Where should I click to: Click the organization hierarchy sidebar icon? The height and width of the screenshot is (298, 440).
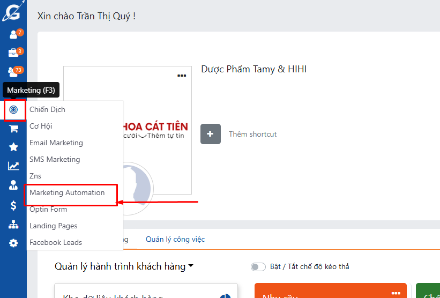point(13,225)
